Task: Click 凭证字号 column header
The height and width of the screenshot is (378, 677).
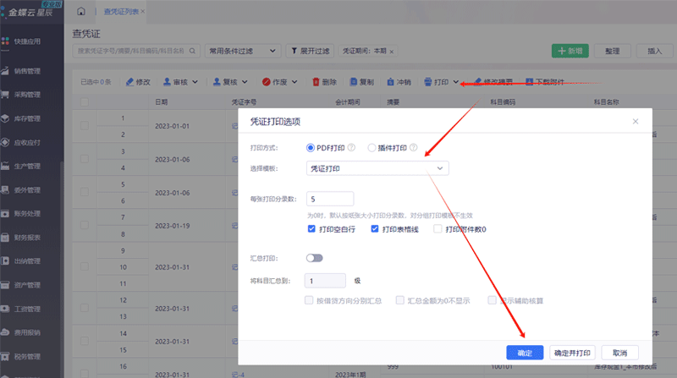Action: pyautogui.click(x=244, y=102)
